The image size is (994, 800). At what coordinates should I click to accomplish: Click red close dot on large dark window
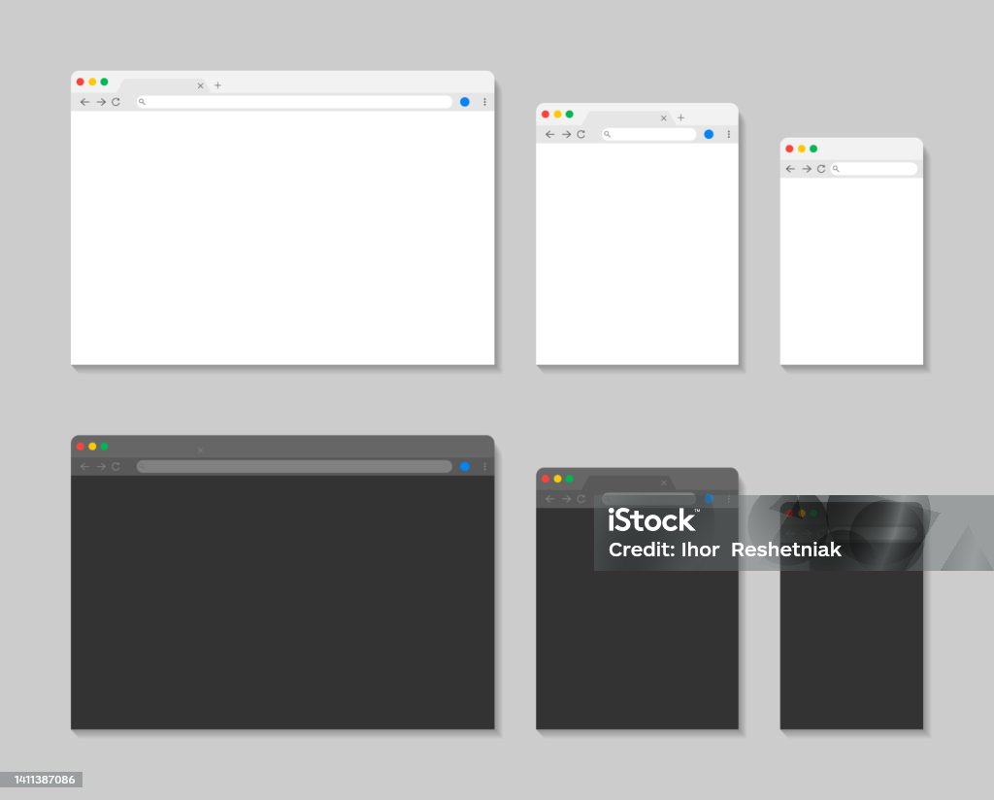81,447
